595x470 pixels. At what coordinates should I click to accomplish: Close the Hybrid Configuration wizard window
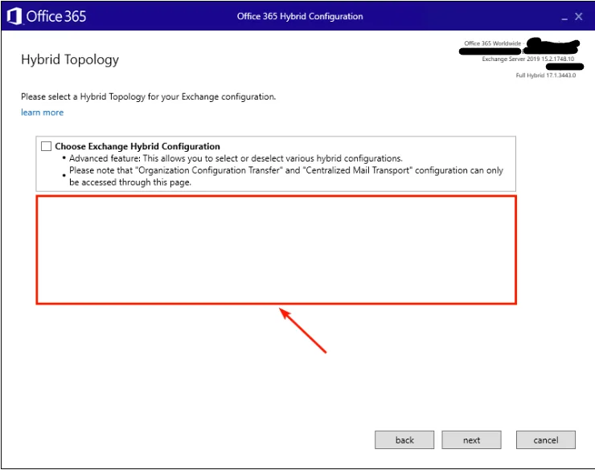(579, 16)
